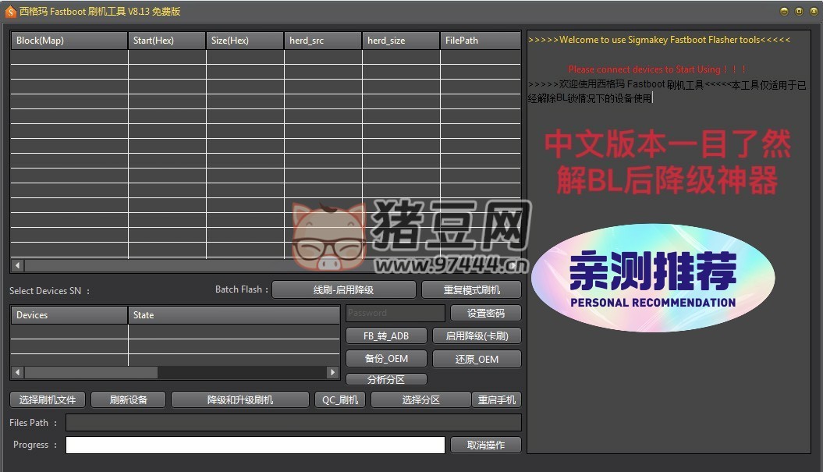
Task: Click the Sigmakey app icon in title bar
Action: coord(10,12)
